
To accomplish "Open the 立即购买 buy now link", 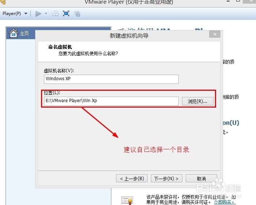I will point(225,202).
